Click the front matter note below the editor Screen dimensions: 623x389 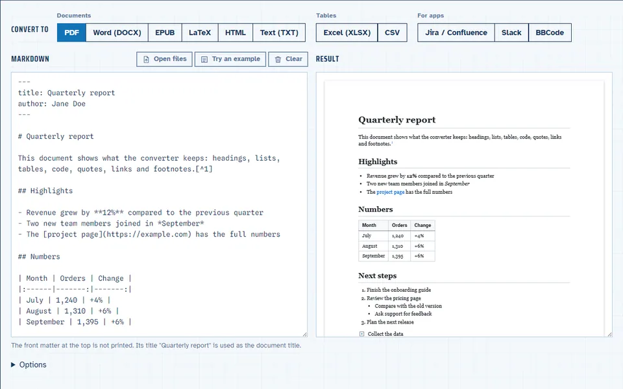pyautogui.click(x=156, y=346)
